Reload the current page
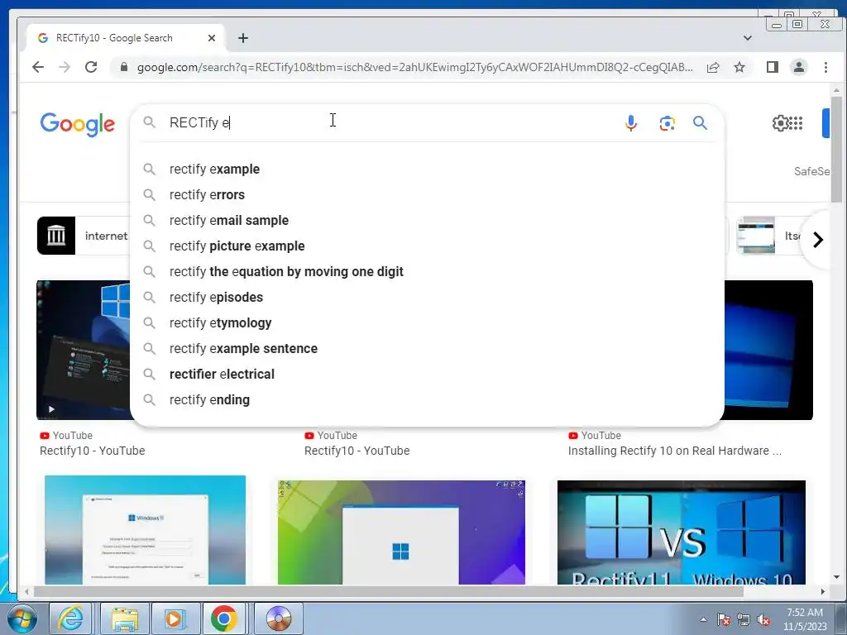 click(91, 67)
